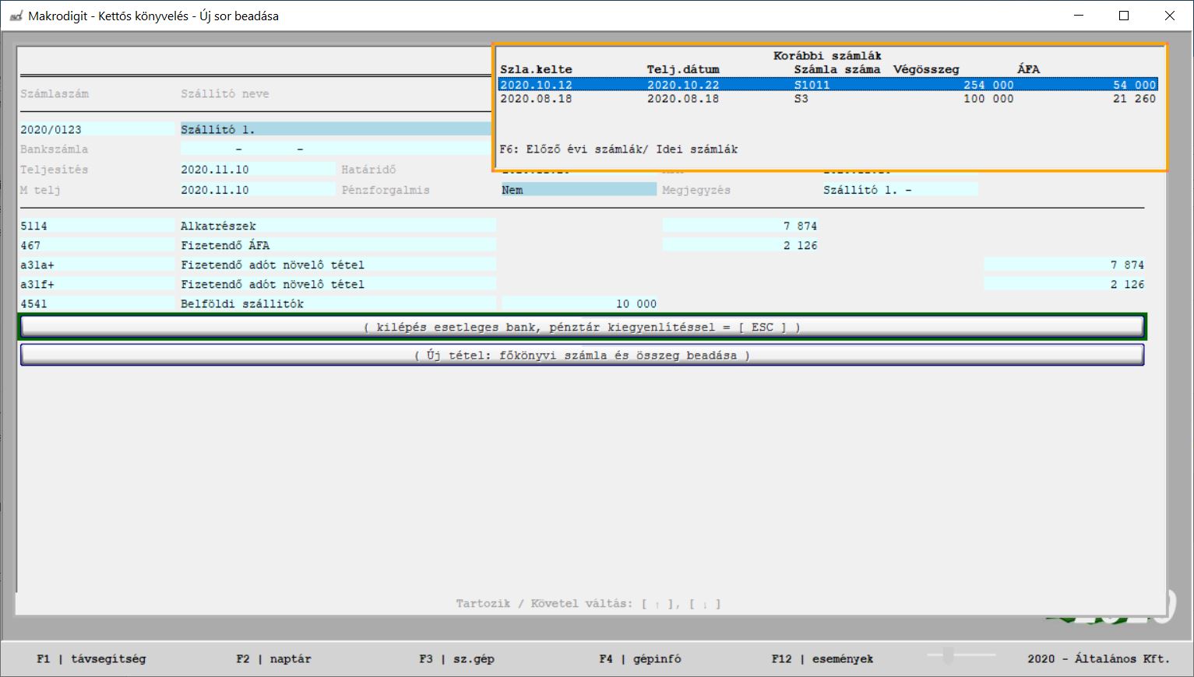This screenshot has height=677, width=1194.
Task: Click the Végösszeg column header
Action: click(x=926, y=69)
